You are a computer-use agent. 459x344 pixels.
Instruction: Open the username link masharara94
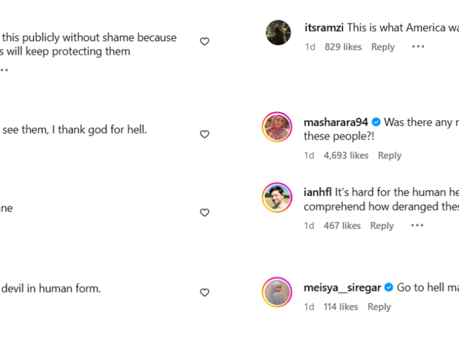pyautogui.click(x=336, y=122)
